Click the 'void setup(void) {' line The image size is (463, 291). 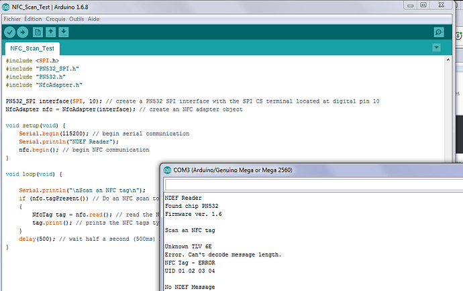(x=36, y=125)
